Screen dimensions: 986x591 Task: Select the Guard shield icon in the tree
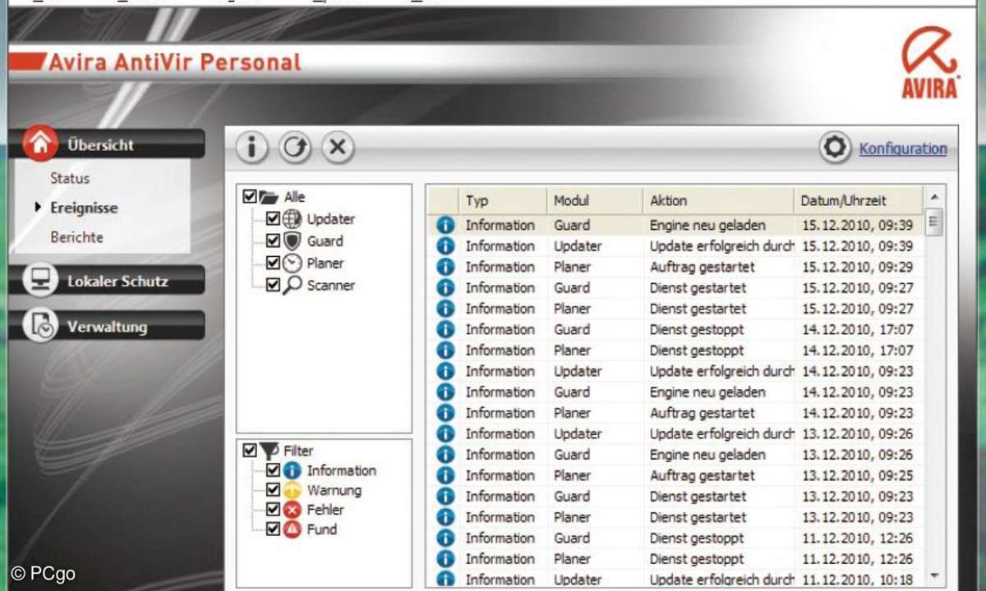[292, 241]
